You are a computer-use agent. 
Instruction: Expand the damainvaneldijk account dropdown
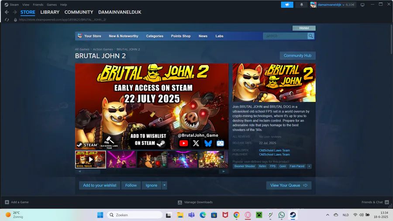343,5
